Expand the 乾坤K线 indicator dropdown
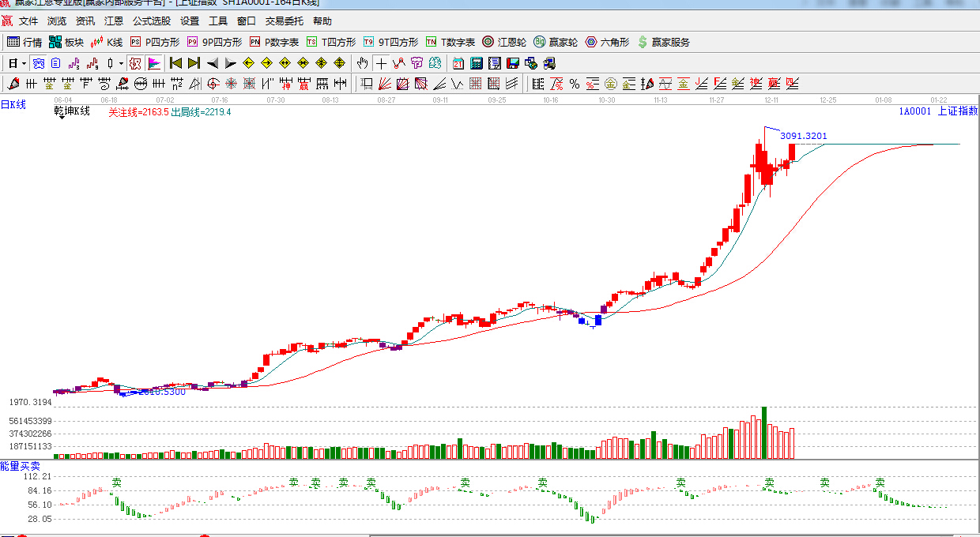Screen dimensions: 980x537 click(61, 117)
